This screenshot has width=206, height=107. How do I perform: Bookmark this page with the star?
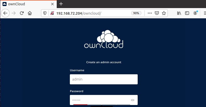coord(164,13)
